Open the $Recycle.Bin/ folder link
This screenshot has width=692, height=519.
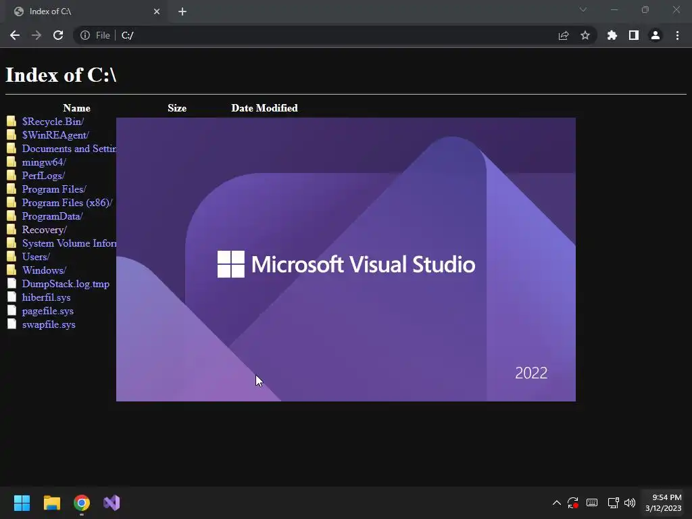tap(53, 122)
